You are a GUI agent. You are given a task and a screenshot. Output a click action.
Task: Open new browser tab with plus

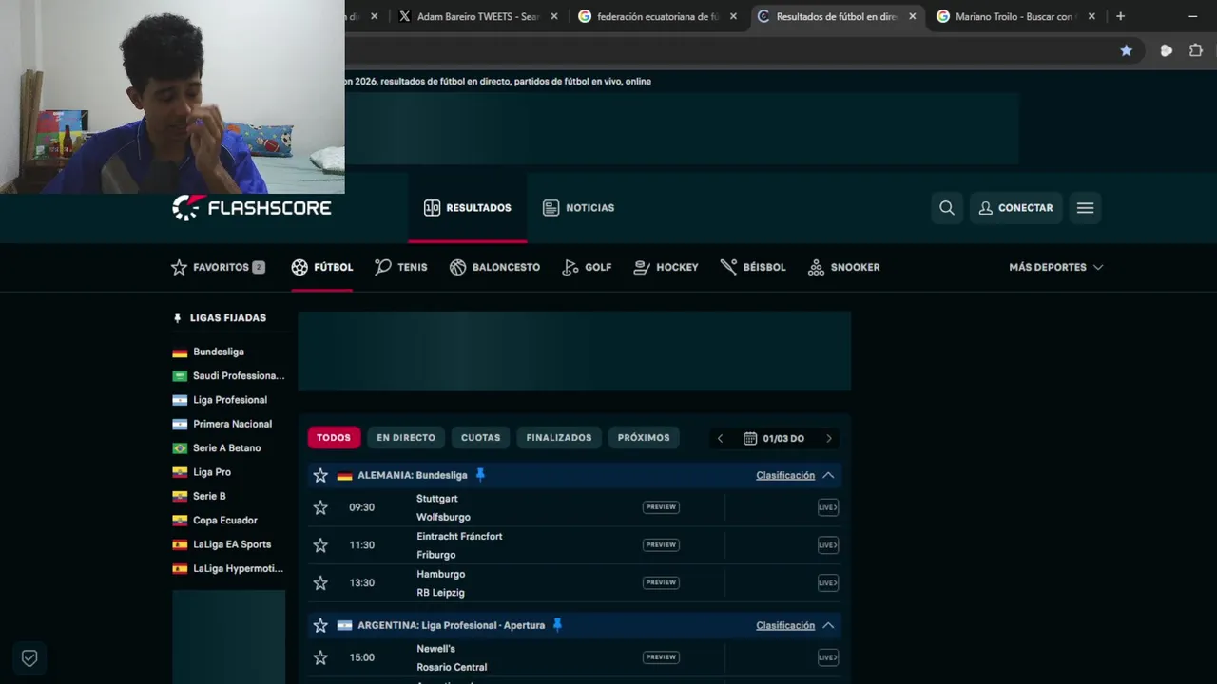(x=1120, y=16)
